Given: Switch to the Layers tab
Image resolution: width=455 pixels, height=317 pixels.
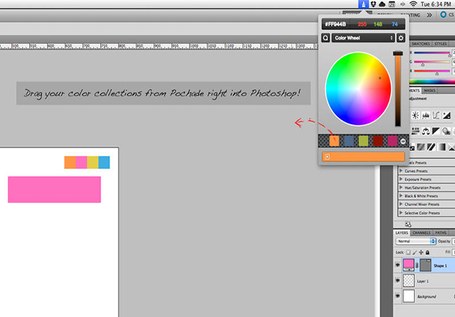Looking at the screenshot, I should [x=402, y=233].
